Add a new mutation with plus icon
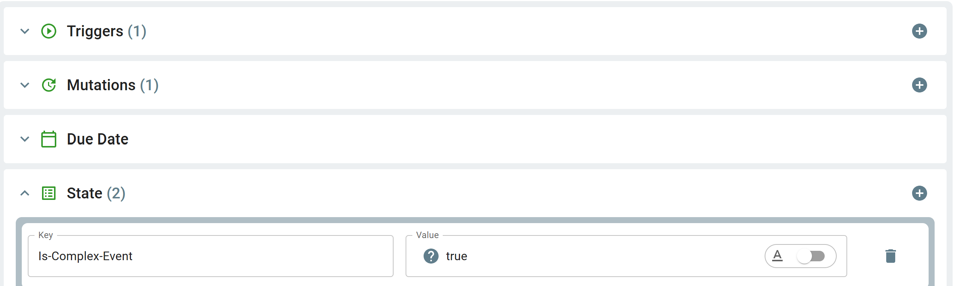The height and width of the screenshot is (286, 959). coord(919,85)
